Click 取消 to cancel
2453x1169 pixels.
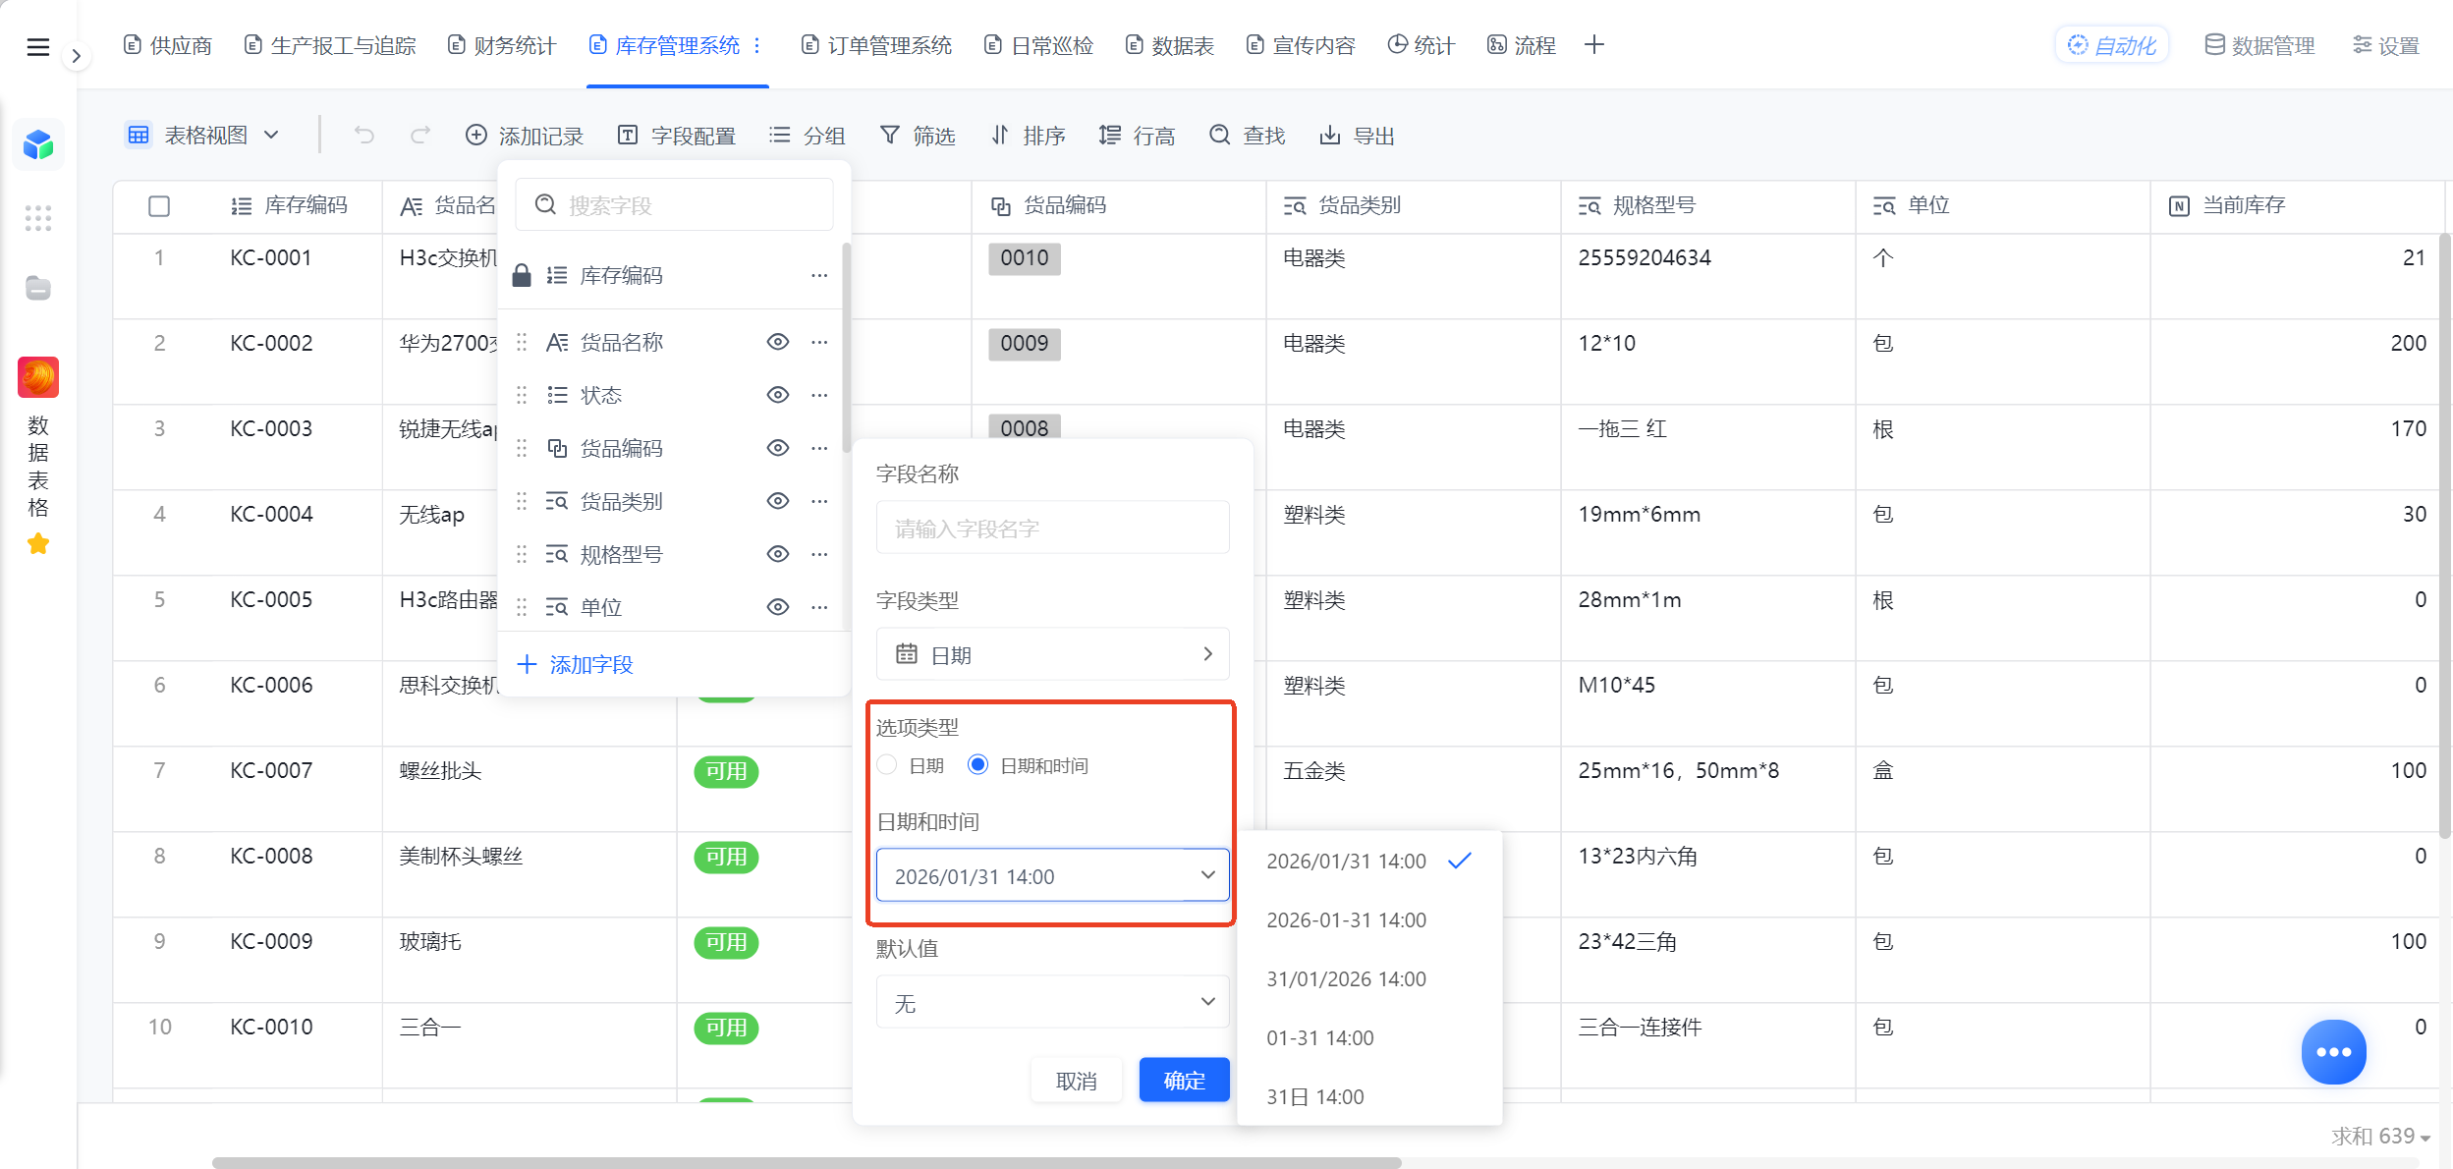(x=1076, y=1081)
